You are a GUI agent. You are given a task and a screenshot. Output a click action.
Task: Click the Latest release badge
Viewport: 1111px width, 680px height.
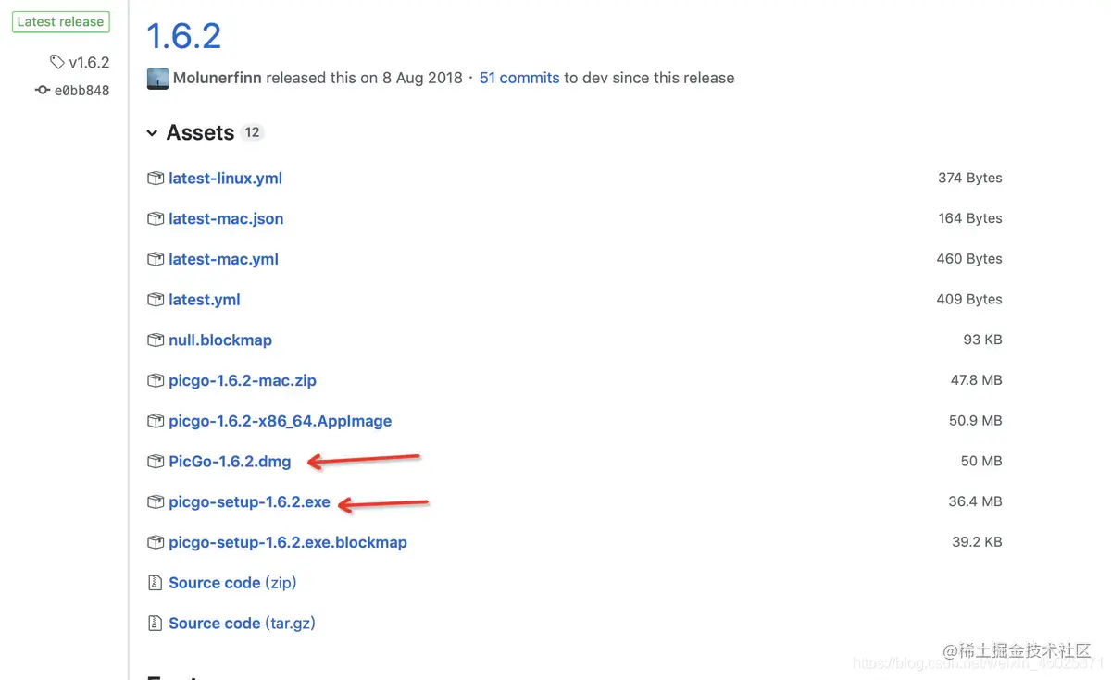click(60, 21)
